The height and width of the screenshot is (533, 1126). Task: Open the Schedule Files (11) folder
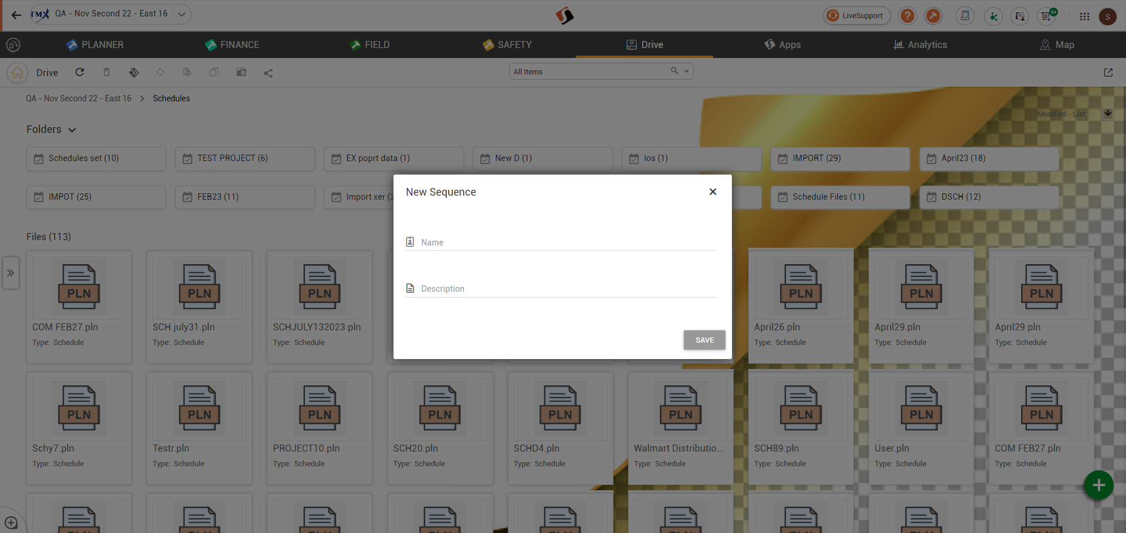coord(840,197)
